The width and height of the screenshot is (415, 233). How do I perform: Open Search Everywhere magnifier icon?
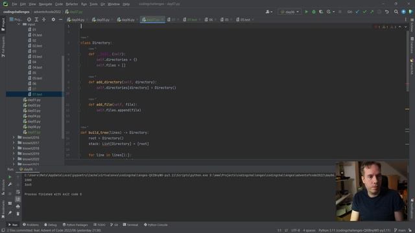point(396,12)
